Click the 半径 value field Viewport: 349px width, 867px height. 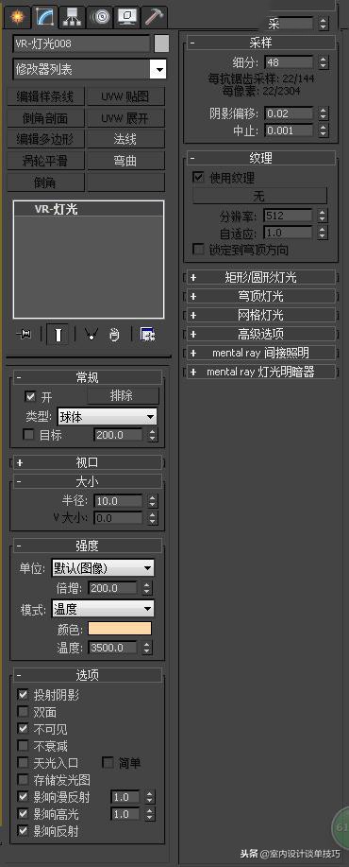(x=118, y=501)
